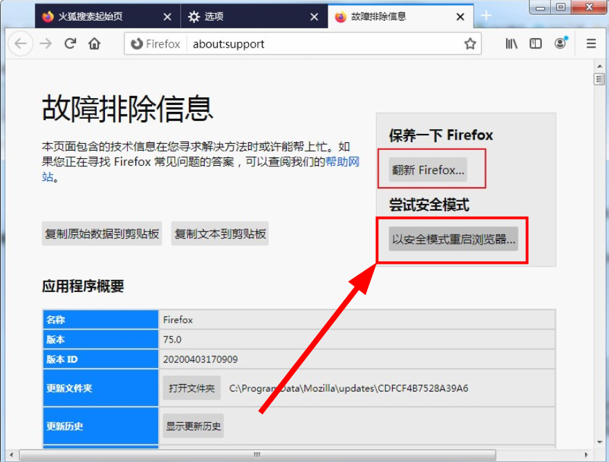Viewport: 609px width, 462px height.
Task: Click the forward navigation arrow
Action: click(44, 43)
